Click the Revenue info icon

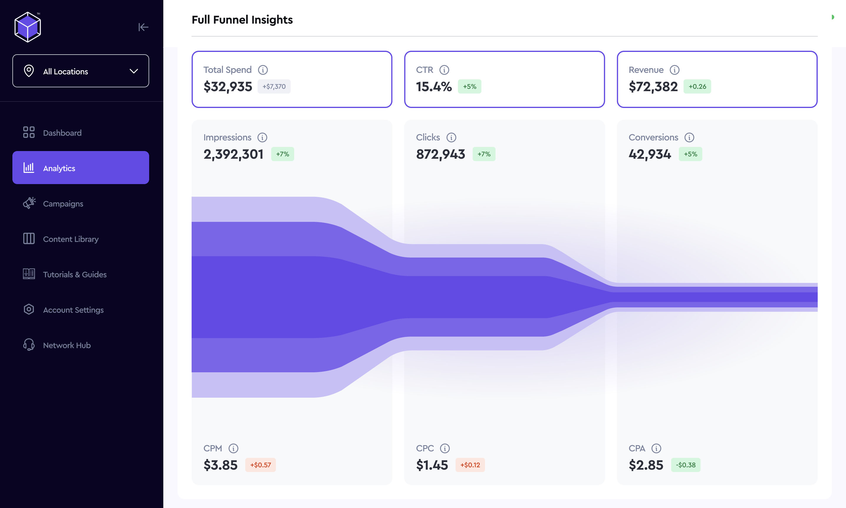[674, 70]
